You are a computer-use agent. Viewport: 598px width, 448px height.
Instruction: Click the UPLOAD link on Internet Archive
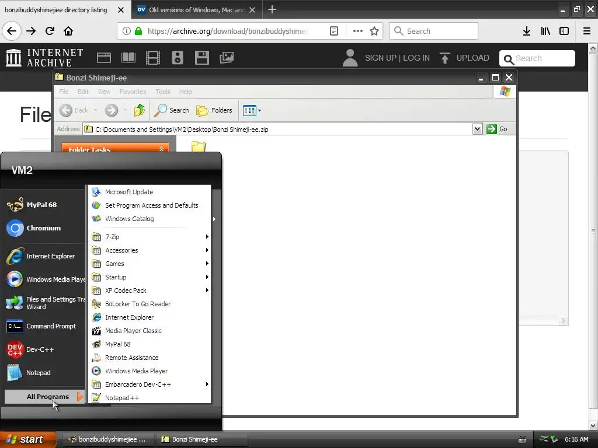tap(464, 58)
